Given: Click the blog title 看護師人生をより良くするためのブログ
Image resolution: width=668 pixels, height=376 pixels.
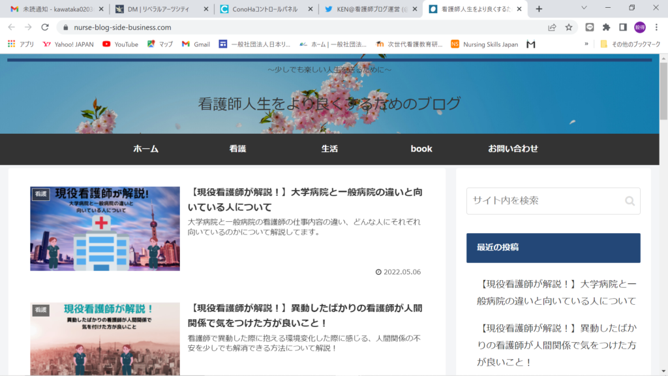Looking at the screenshot, I should (329, 104).
